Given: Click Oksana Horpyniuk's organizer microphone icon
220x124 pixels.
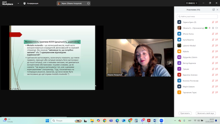Looking at the screenshot, I should coord(213,28).
